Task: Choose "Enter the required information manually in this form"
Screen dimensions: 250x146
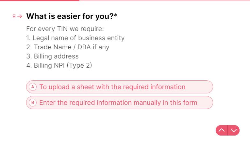Action: click(120, 103)
